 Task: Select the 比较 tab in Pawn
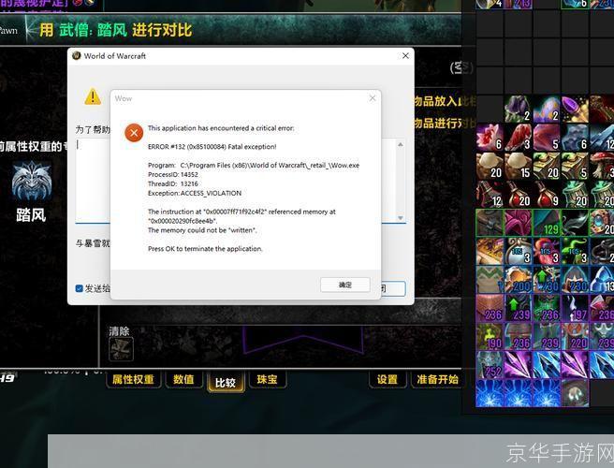click(226, 382)
